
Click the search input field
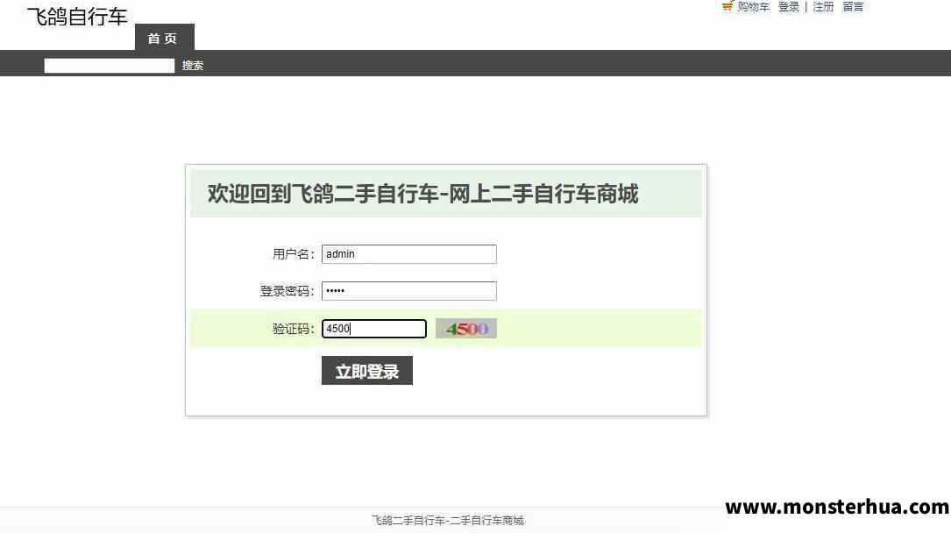pyautogui.click(x=110, y=66)
